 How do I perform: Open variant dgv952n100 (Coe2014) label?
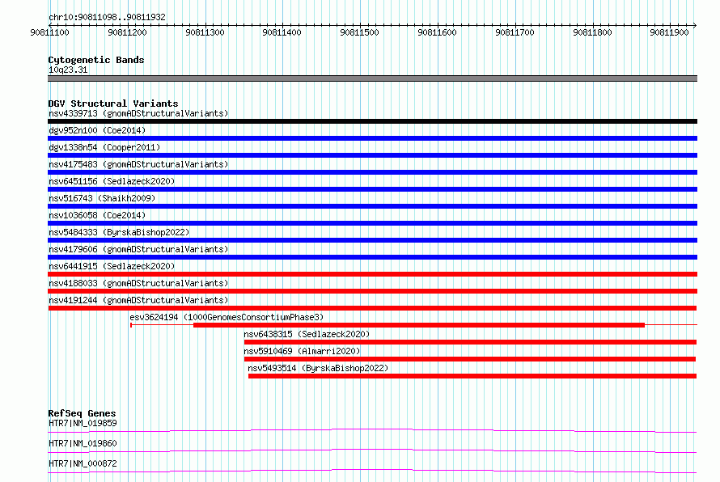[x=97, y=130]
